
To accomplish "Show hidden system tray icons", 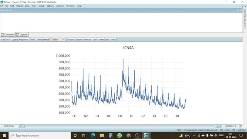I will (x=194, y=136).
